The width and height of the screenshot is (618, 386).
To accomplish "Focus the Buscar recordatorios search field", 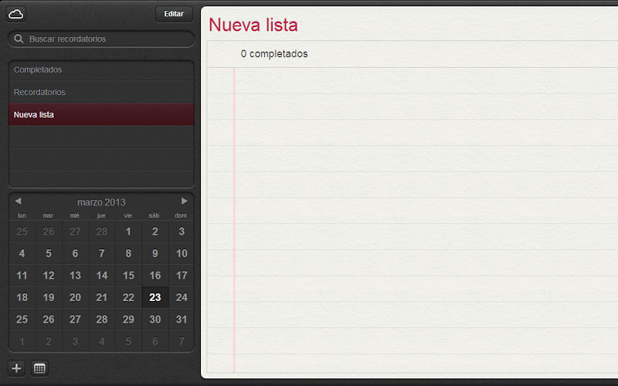I will (x=101, y=39).
